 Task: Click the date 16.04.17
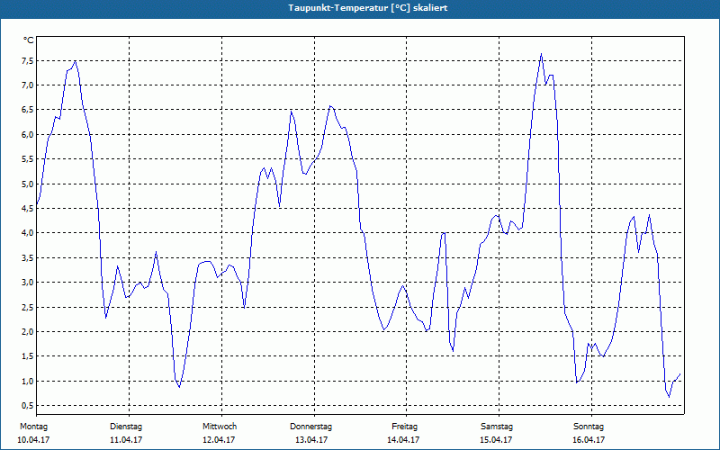coord(589,440)
